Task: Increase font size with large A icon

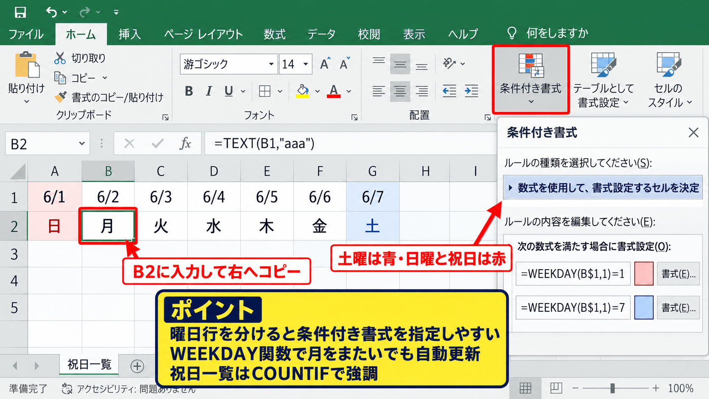Action: (325, 64)
